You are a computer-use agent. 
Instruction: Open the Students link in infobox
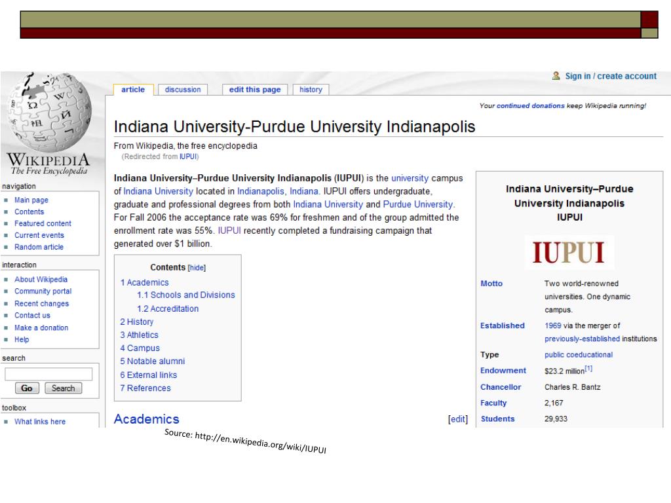[x=498, y=419]
